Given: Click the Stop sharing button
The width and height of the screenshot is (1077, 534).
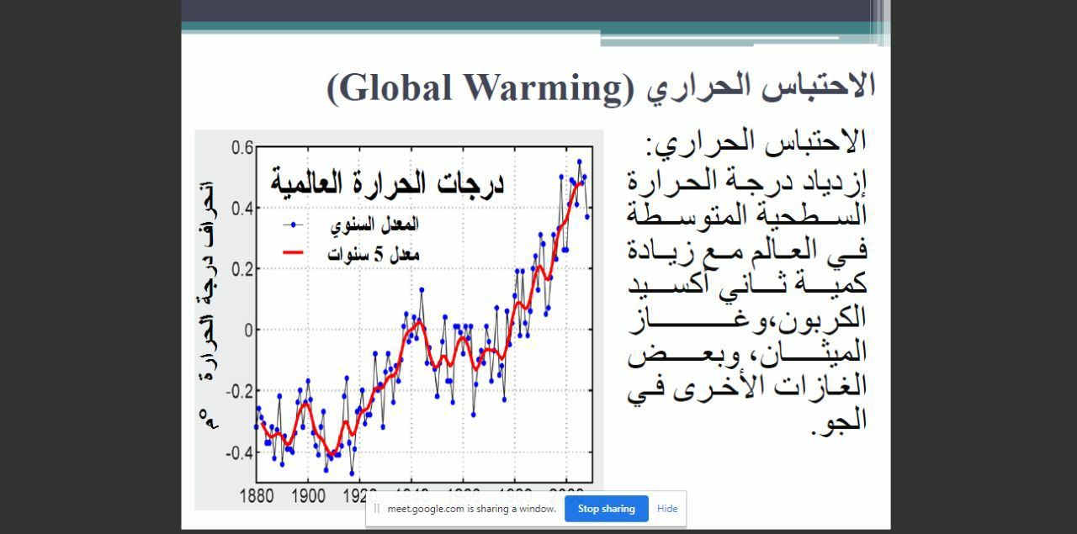Looking at the screenshot, I should (606, 509).
